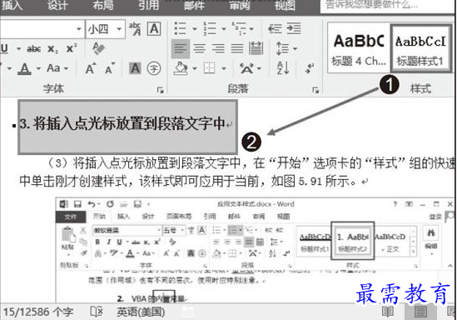The width and height of the screenshot is (457, 320).
Task: Decrease paragraph indent
Action: click(x=275, y=28)
